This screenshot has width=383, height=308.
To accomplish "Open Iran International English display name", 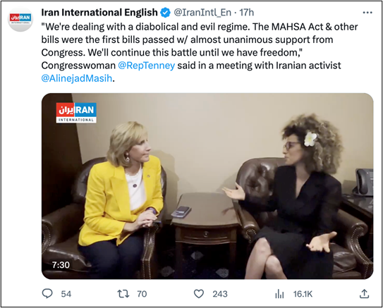I will (x=99, y=12).
